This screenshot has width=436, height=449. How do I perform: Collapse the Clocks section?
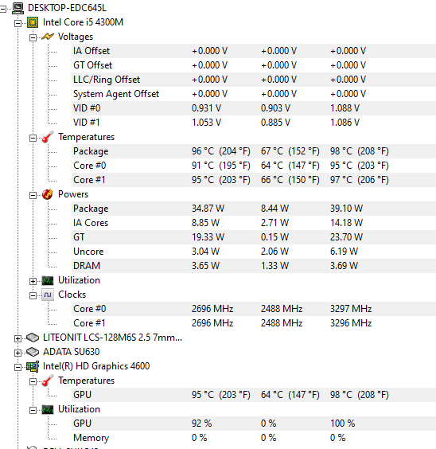tap(33, 295)
